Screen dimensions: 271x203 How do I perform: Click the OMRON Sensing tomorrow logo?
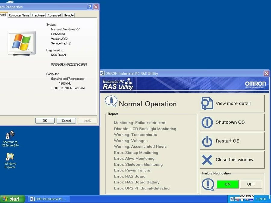pos(255,85)
